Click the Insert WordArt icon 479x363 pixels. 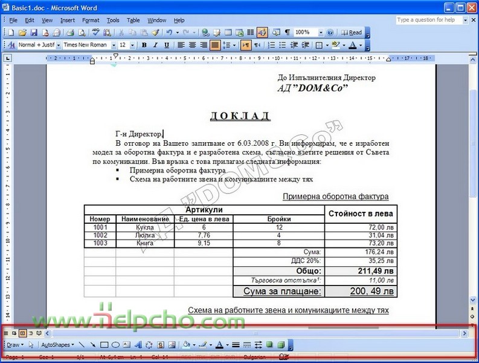click(138, 345)
